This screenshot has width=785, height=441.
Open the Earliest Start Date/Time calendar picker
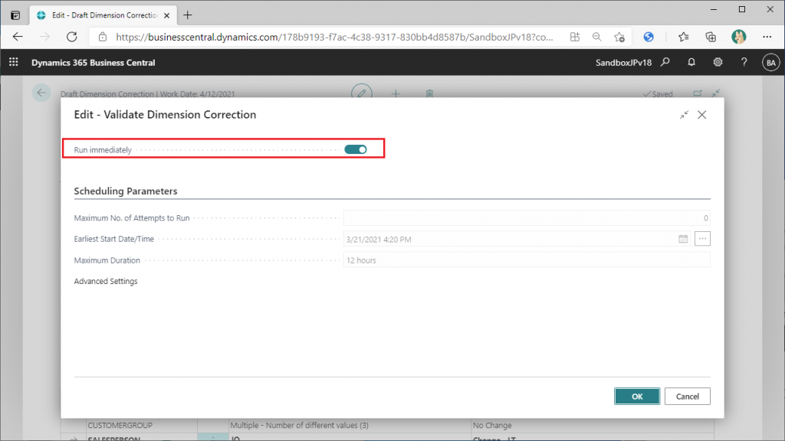point(683,239)
